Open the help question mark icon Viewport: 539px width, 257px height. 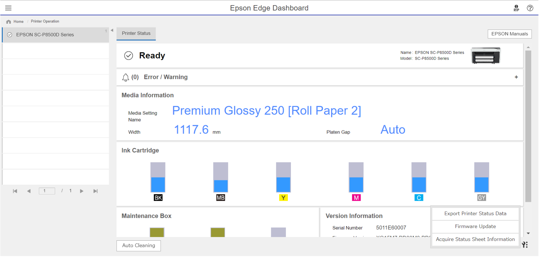click(530, 8)
